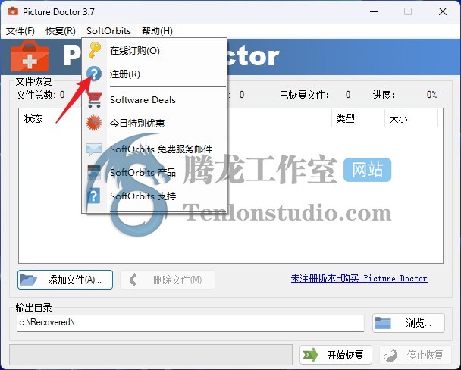Minimize the Picture Doctor window
This screenshot has width=461, height=370.
point(374,12)
